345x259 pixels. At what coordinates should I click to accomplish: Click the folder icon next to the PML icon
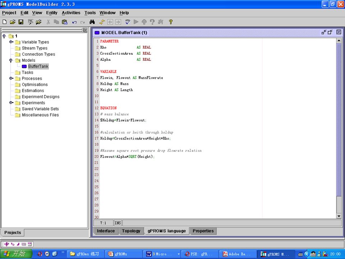click(39, 22)
